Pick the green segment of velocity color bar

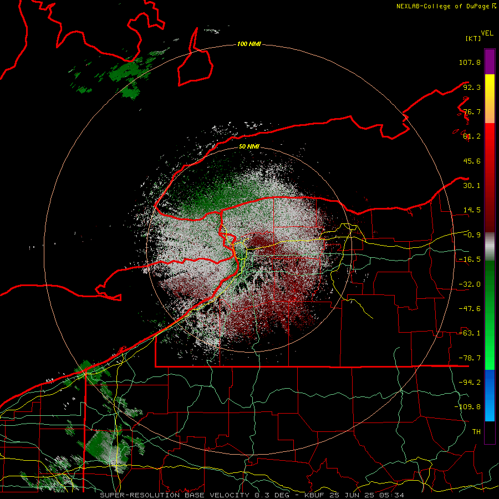tap(490, 315)
